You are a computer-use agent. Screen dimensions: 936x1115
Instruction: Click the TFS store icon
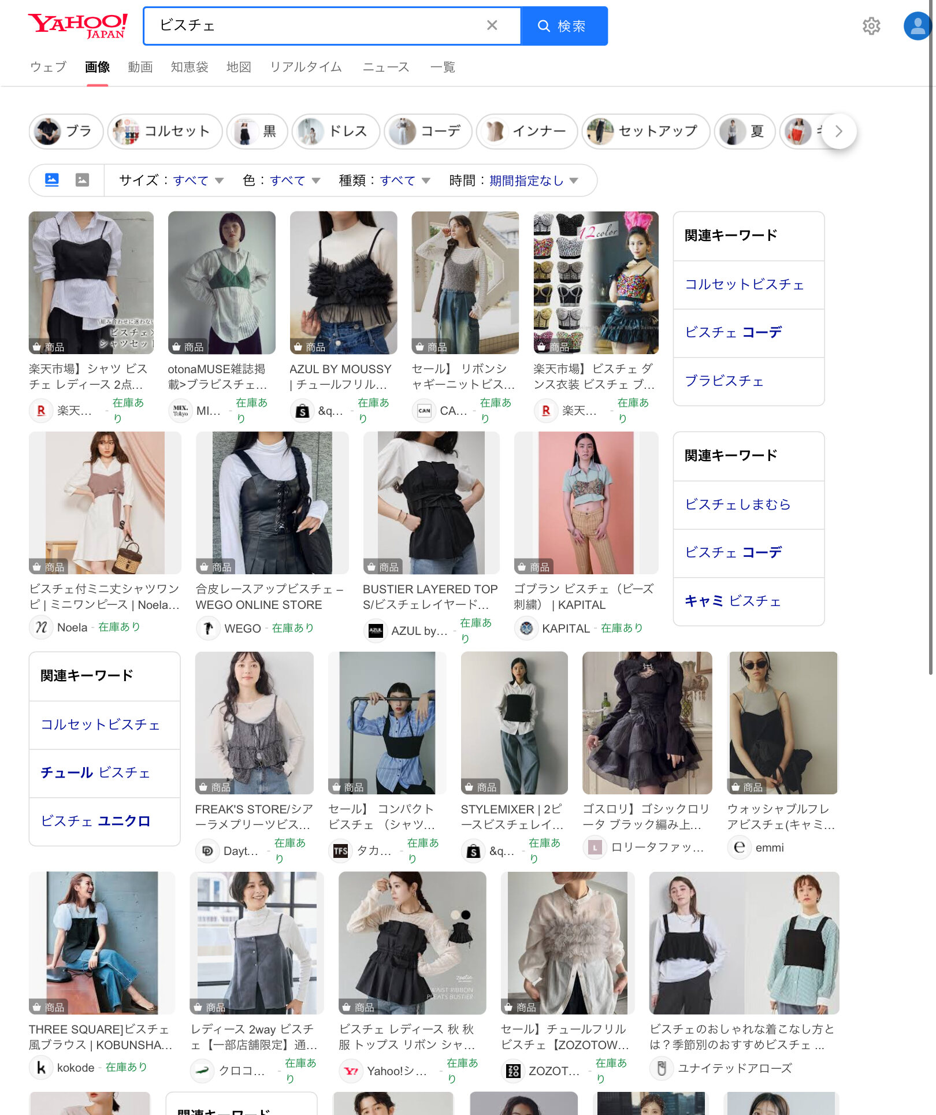click(340, 850)
